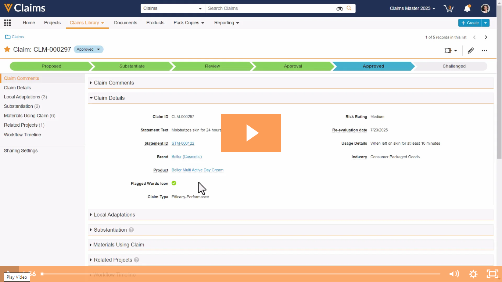Open the shopping cart icon

pyautogui.click(x=448, y=8)
